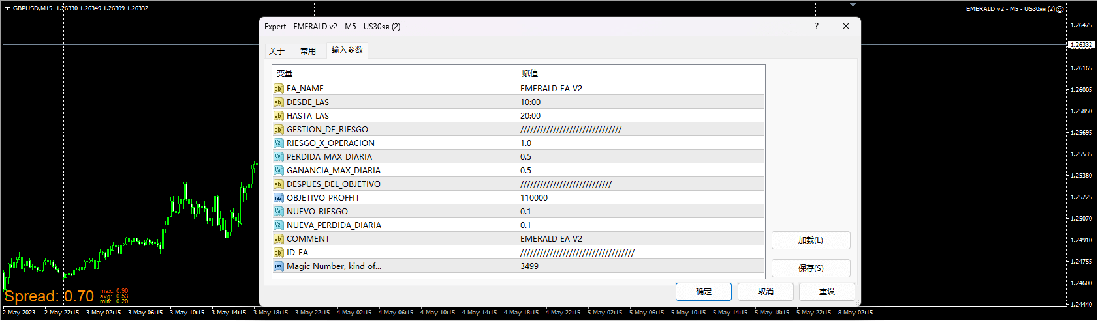The width and height of the screenshot is (1098, 321).
Task: Select the RIESGO_X_OPERACION value 1.0
Action: click(x=641, y=143)
